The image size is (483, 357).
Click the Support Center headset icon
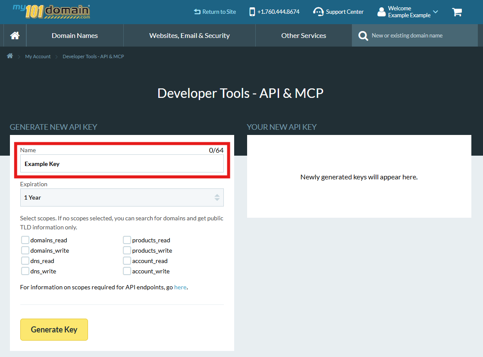coord(318,12)
